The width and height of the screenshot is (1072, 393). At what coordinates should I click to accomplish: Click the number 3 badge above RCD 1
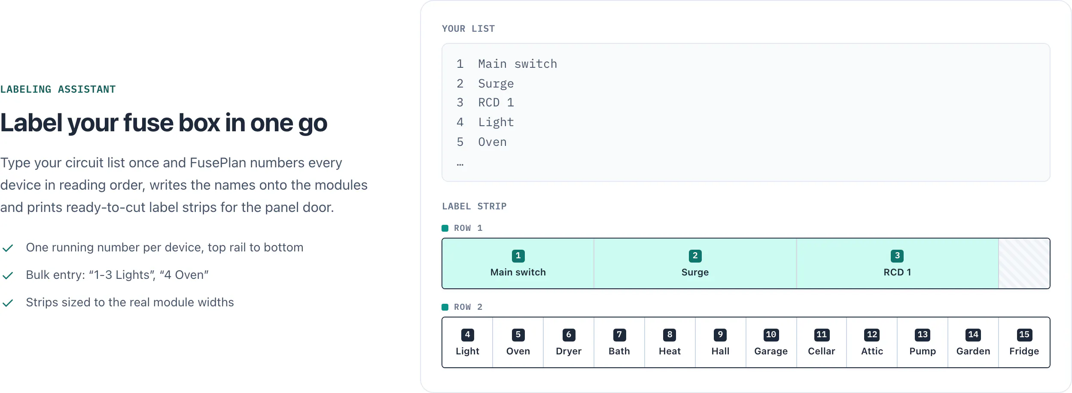[x=897, y=256]
